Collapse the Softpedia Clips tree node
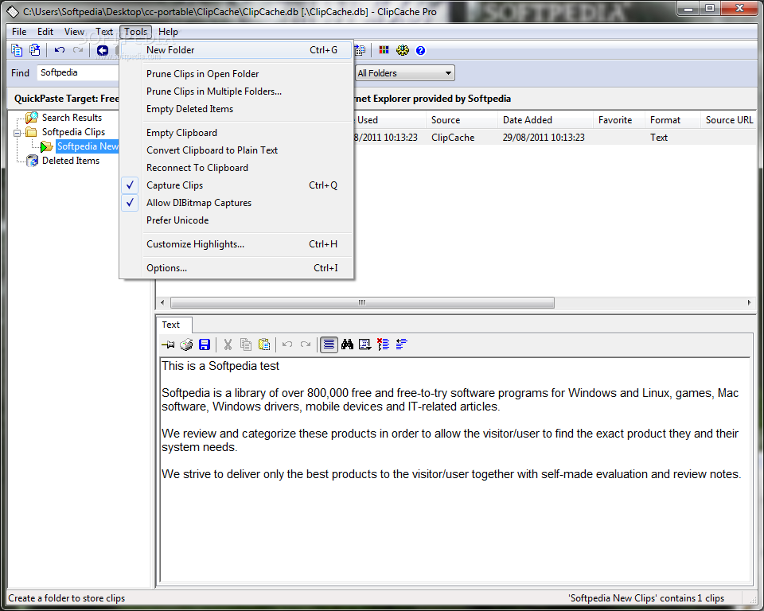764x611 pixels. (x=17, y=133)
